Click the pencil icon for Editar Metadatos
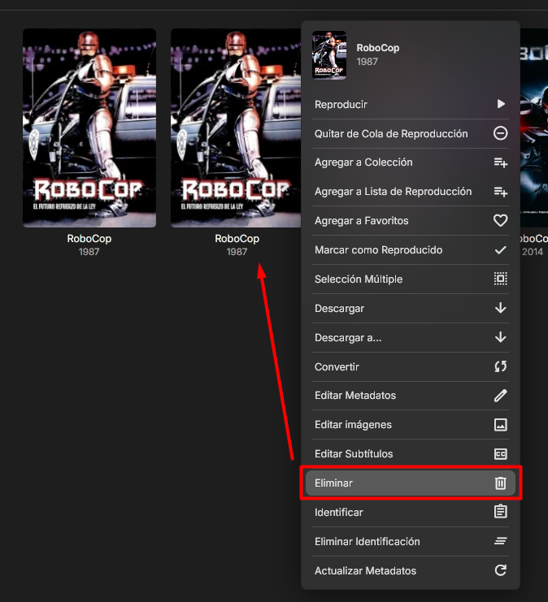The height and width of the screenshot is (602, 548). pyautogui.click(x=500, y=396)
